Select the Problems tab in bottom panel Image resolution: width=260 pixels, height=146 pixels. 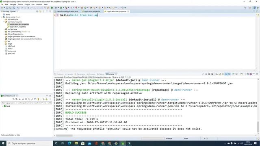tap(58, 74)
